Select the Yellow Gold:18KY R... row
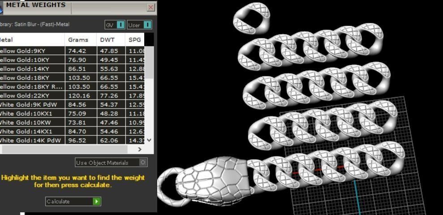The width and height of the screenshot is (443, 215). pyautogui.click(x=72, y=87)
